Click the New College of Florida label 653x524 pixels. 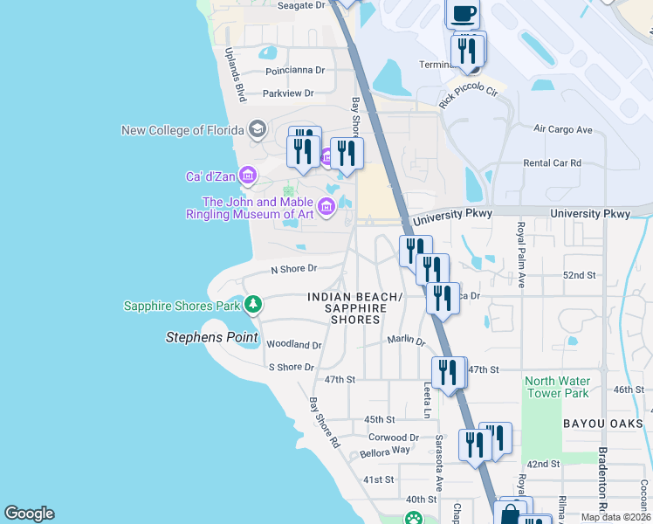[182, 130]
